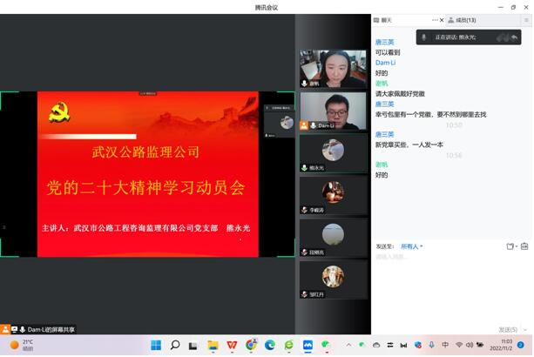Select the fifth participant tile with grey avatar
Viewport: 534px width, 357px height.
[333, 238]
